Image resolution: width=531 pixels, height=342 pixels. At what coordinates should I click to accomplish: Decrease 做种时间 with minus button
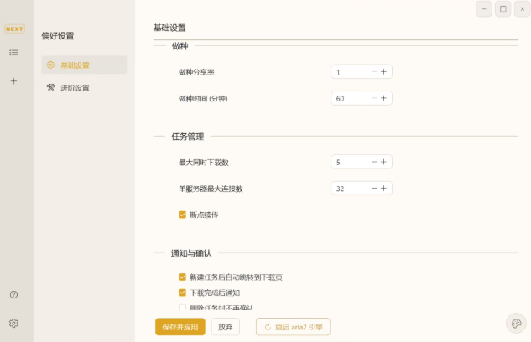coord(374,98)
